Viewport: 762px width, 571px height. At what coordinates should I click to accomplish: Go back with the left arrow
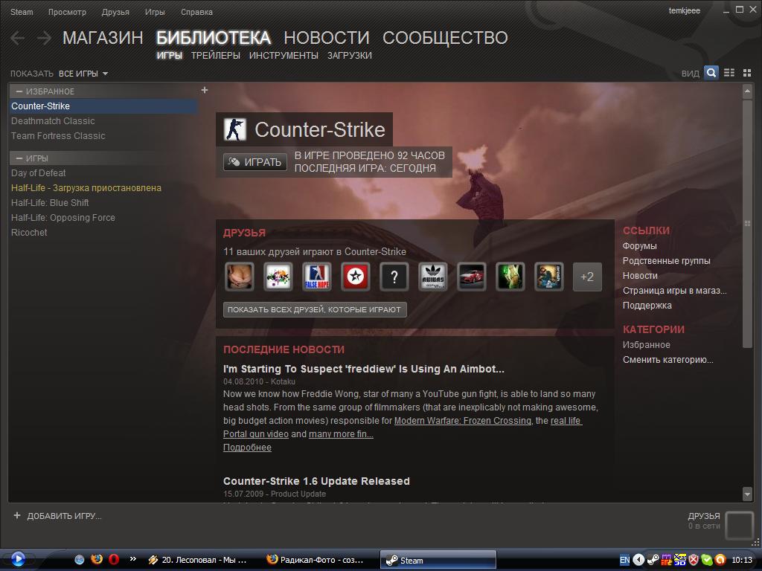click(x=17, y=37)
